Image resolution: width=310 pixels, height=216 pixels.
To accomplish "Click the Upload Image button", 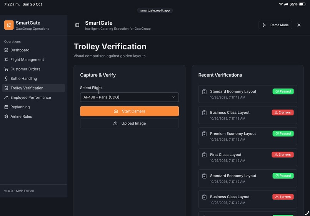I will point(129,123).
